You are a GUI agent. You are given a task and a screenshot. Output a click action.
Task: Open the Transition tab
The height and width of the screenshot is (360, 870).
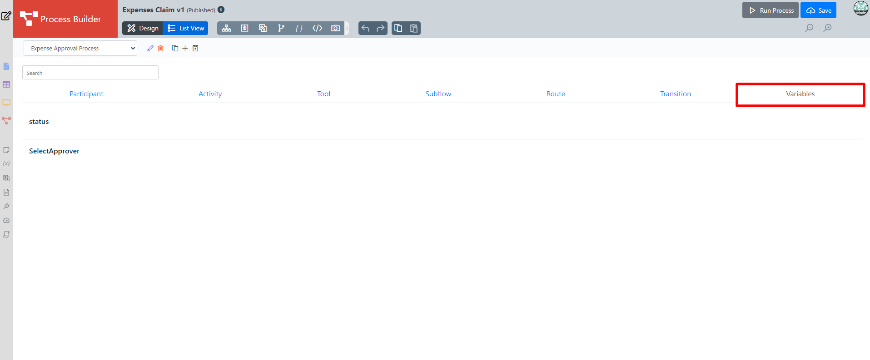pos(676,94)
